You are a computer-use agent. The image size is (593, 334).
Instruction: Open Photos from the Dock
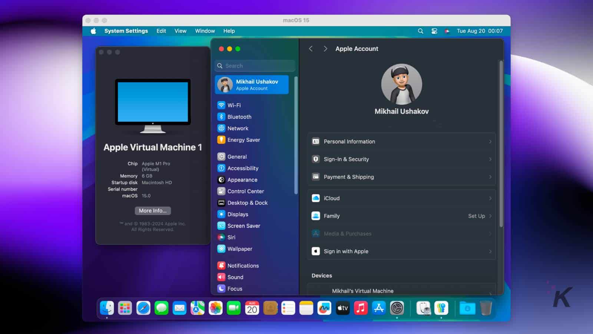[216, 308]
